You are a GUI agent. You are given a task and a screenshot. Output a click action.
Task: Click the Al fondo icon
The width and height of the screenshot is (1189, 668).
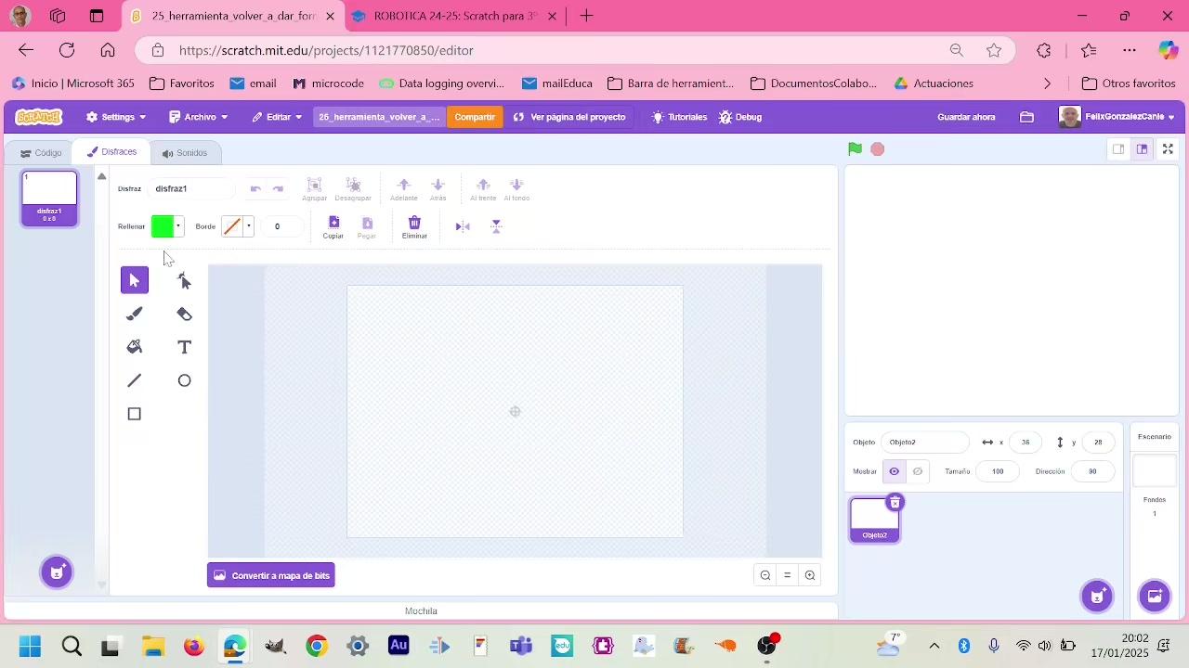pos(517,185)
